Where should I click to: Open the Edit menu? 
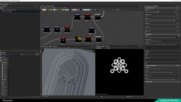pos(4,3)
